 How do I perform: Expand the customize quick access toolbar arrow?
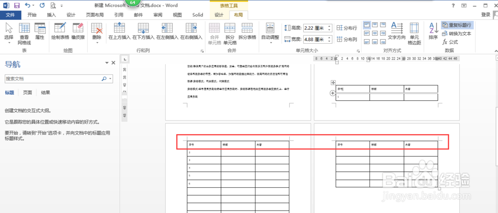tap(61, 5)
